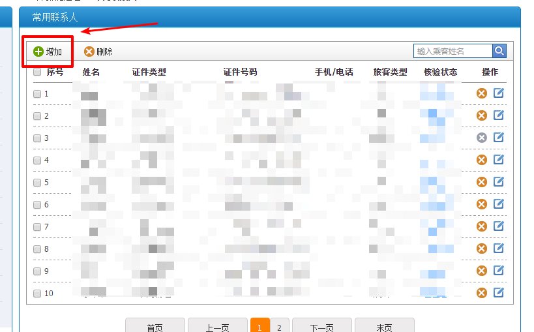The height and width of the screenshot is (332, 534).
Task: Delete contact in row 8 via orange X
Action: click(x=482, y=248)
